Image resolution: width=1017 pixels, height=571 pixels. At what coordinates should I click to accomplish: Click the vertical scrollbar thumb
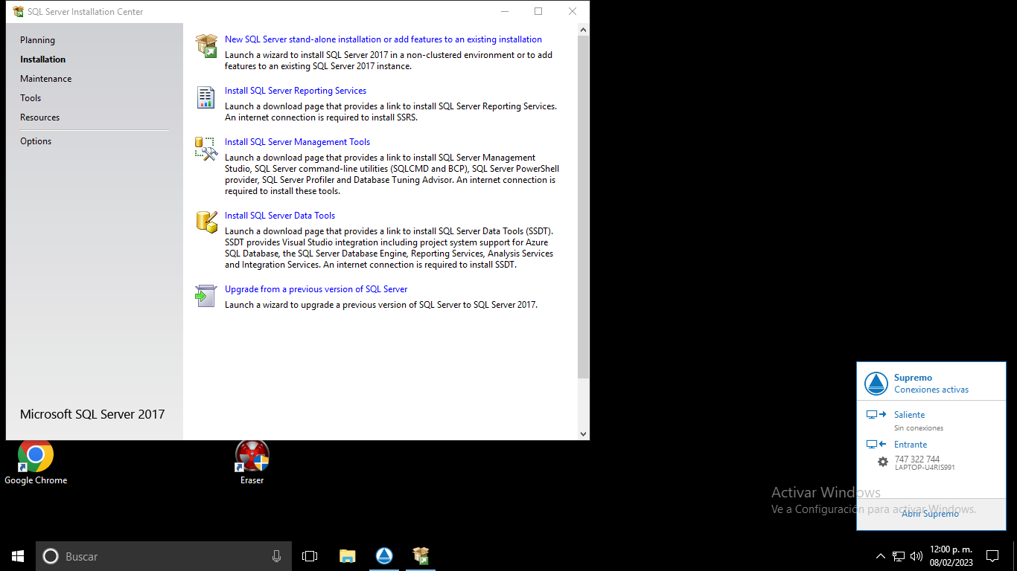583,207
